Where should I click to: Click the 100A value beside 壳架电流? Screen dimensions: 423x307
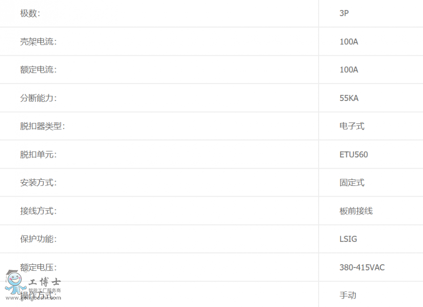pyautogui.click(x=349, y=42)
